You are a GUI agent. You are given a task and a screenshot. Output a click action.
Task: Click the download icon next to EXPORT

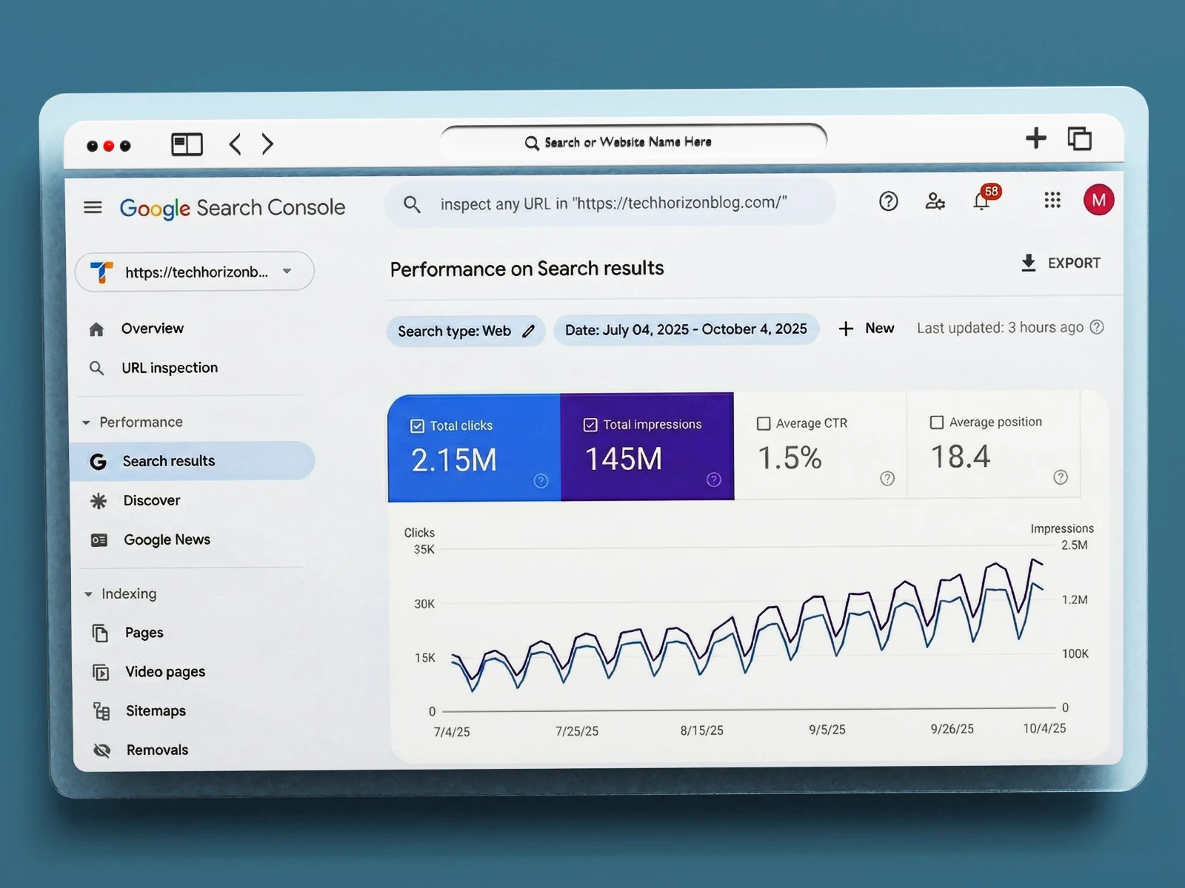pyautogui.click(x=1028, y=263)
